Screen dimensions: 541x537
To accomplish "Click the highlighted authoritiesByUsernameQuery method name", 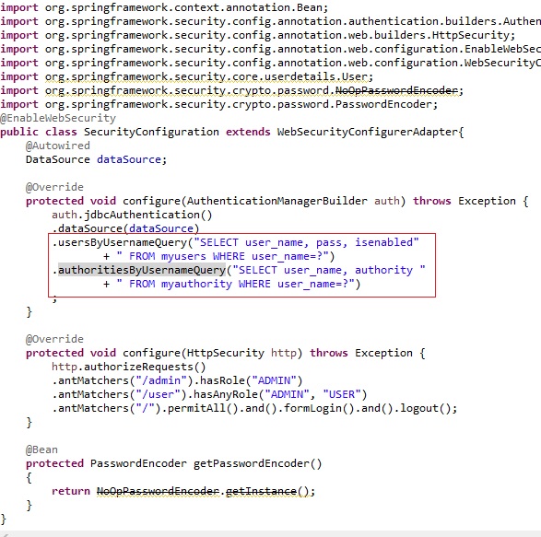I will [x=141, y=270].
